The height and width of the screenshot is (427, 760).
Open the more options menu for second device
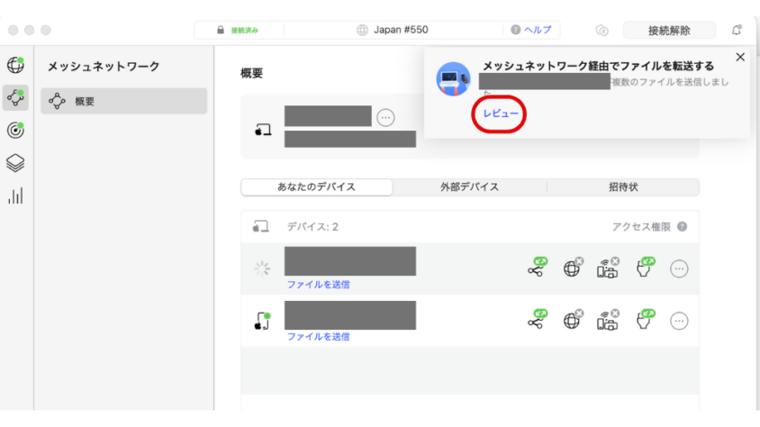(x=680, y=321)
